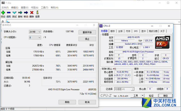Open the CPU thread count dropdown

coord(35,37)
